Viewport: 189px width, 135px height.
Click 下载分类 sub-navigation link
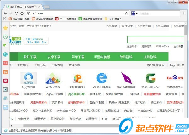tap(40, 65)
